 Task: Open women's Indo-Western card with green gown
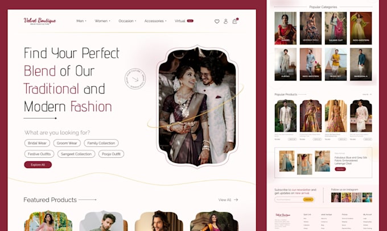click(361, 28)
